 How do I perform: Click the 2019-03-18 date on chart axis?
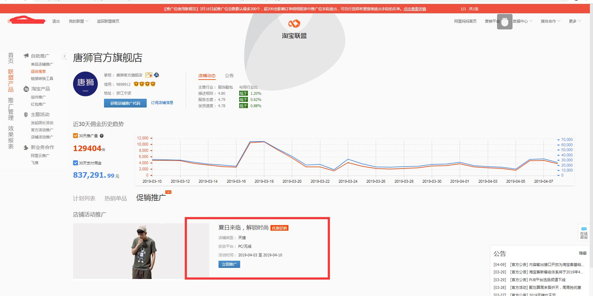point(264,181)
